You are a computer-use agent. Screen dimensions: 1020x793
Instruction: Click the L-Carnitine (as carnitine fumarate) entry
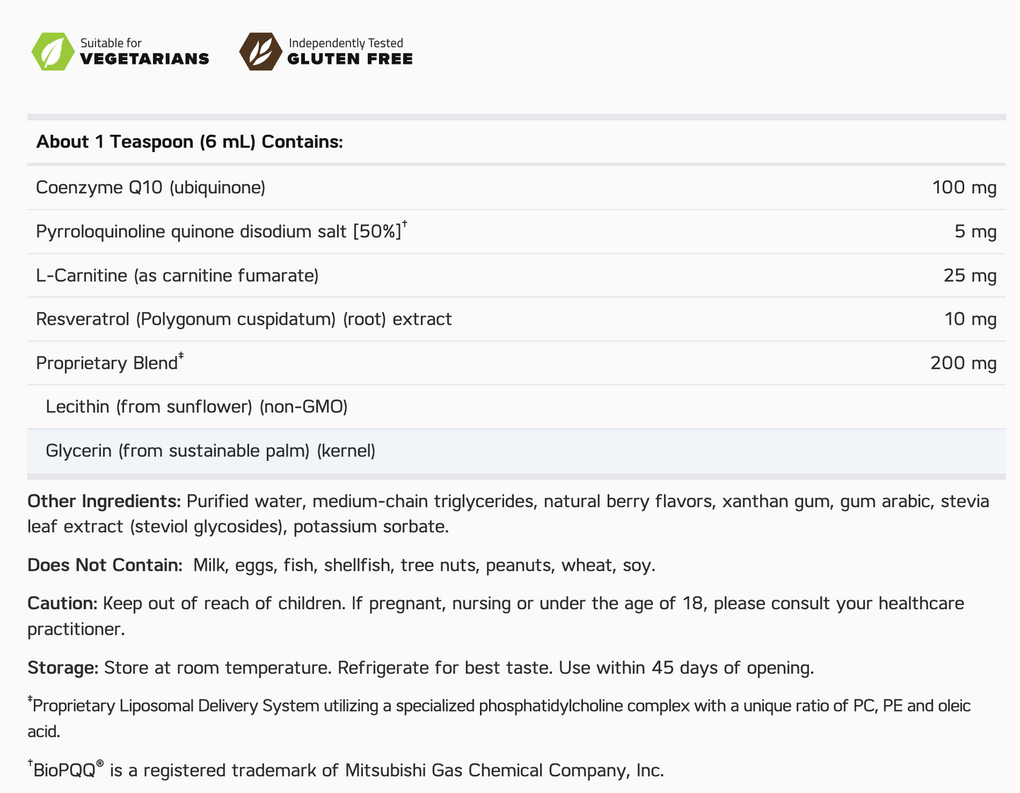[177, 275]
